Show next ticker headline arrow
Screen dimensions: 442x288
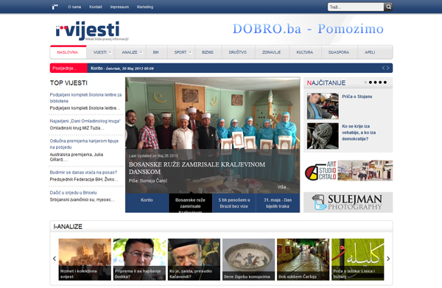[x=388, y=68]
